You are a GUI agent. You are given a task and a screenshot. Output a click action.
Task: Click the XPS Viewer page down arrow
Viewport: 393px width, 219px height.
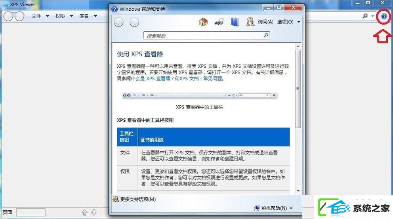point(94,213)
